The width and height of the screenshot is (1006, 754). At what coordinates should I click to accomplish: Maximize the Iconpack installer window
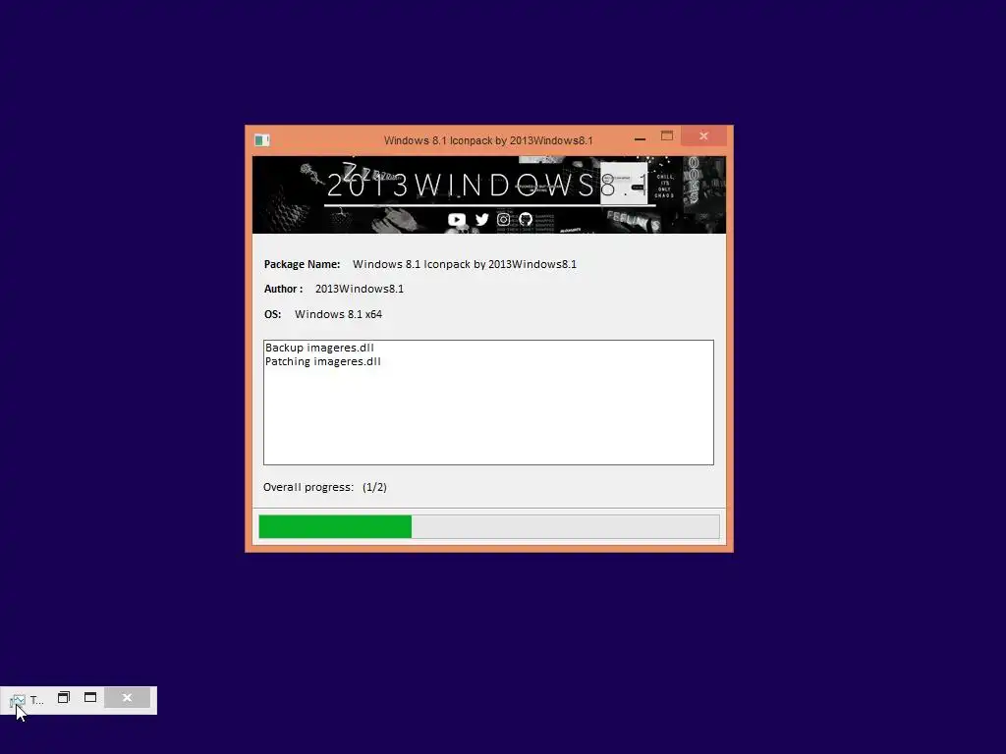point(667,135)
